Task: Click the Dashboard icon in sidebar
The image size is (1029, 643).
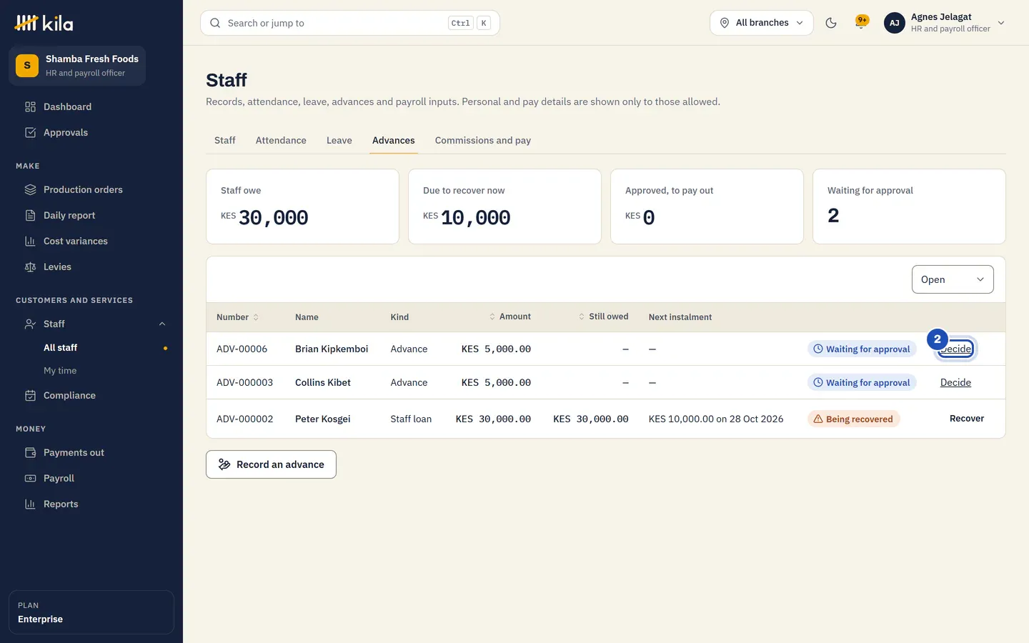Action: tap(30, 106)
